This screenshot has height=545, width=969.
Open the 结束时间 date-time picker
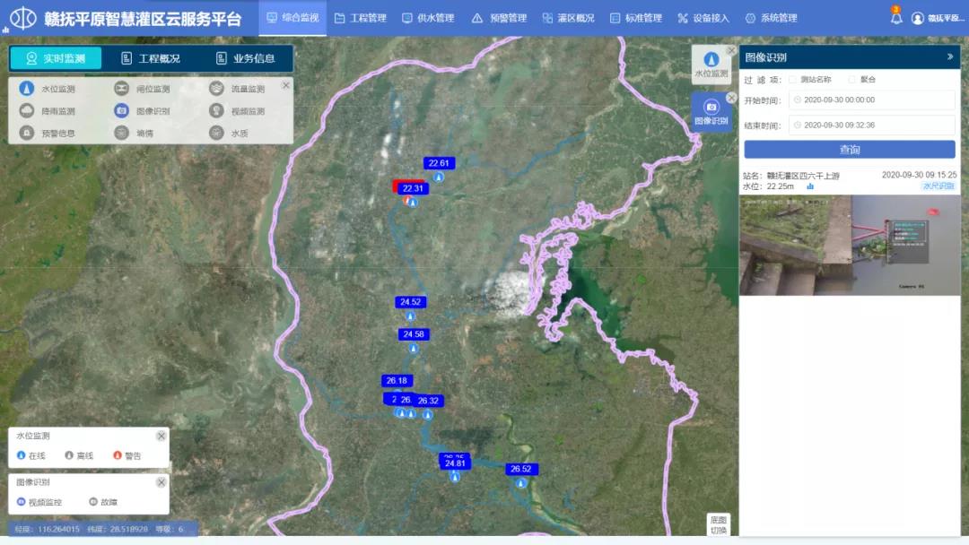[x=870, y=125]
